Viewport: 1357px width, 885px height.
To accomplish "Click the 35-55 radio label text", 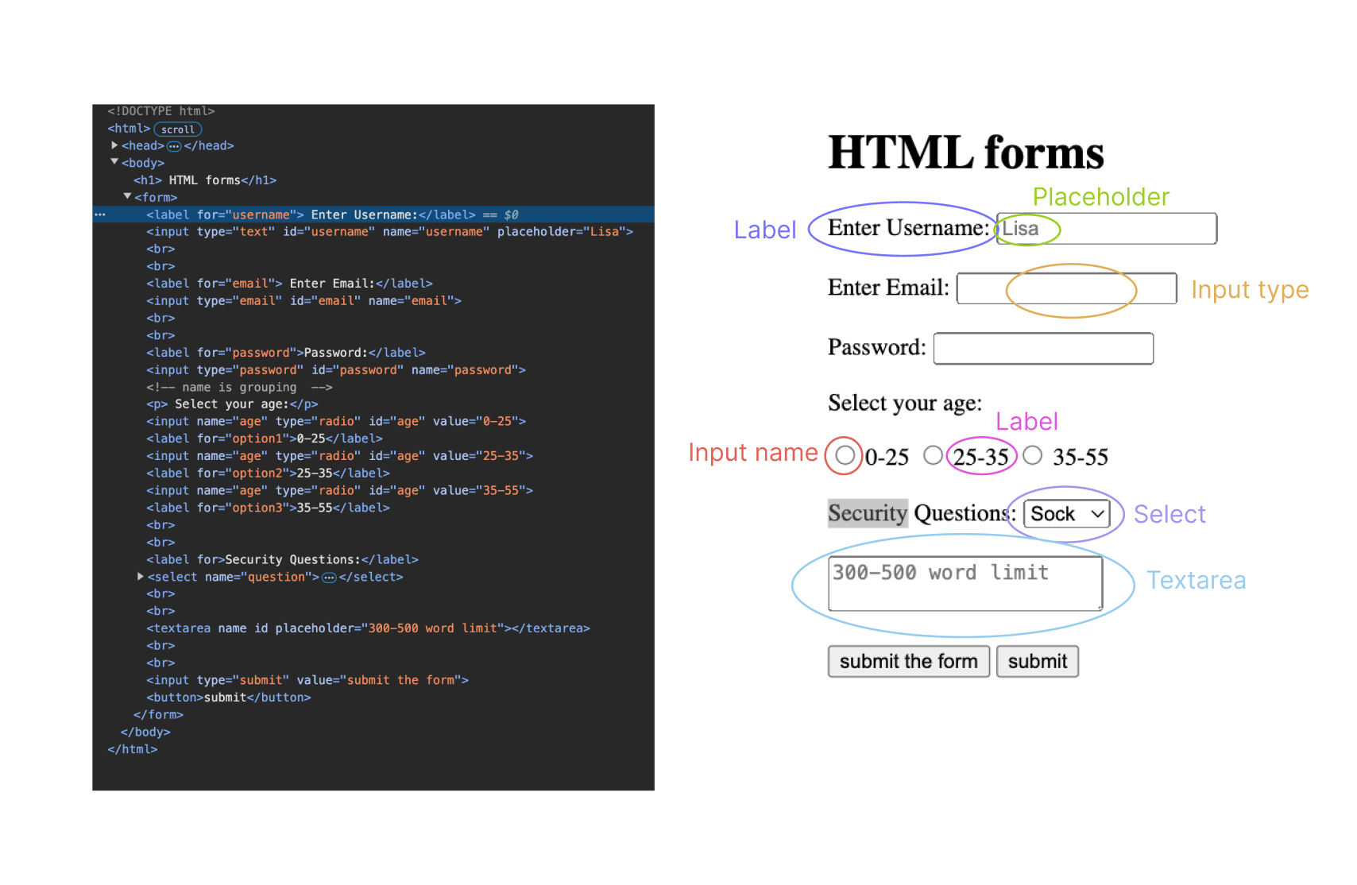I will pos(1081,457).
